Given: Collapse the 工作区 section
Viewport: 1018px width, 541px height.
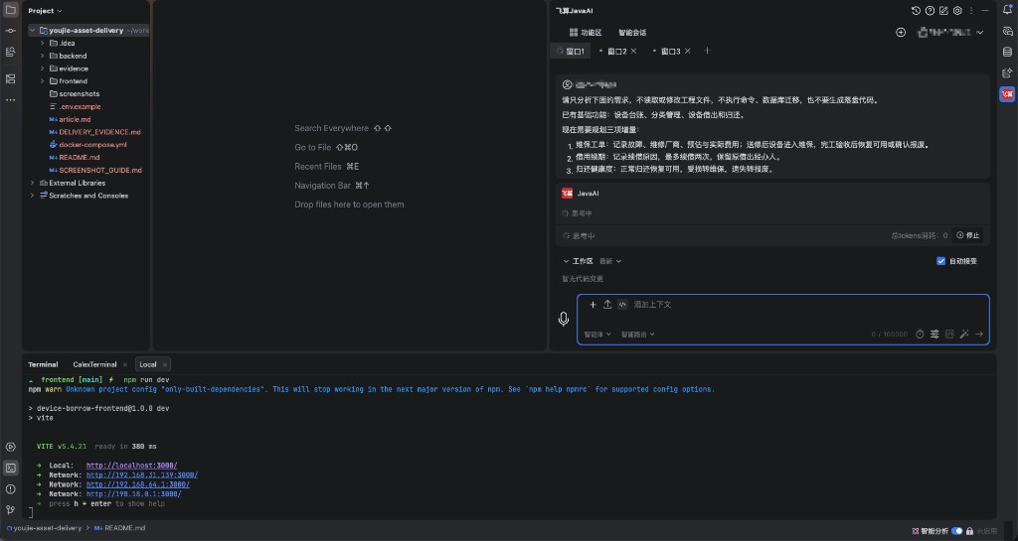Looking at the screenshot, I should point(566,261).
